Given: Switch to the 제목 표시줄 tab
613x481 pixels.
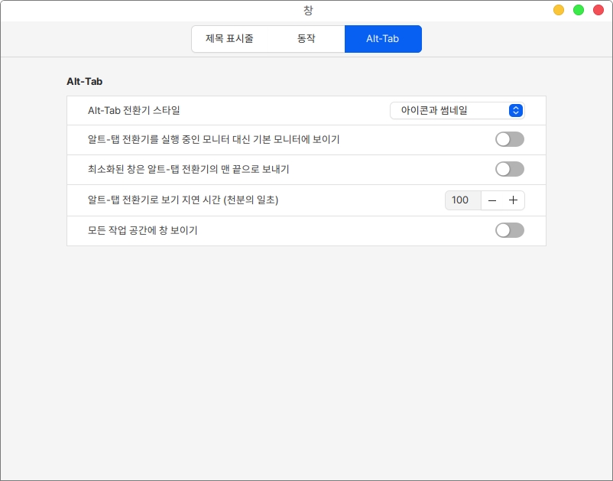Looking at the screenshot, I should pyautogui.click(x=229, y=39).
